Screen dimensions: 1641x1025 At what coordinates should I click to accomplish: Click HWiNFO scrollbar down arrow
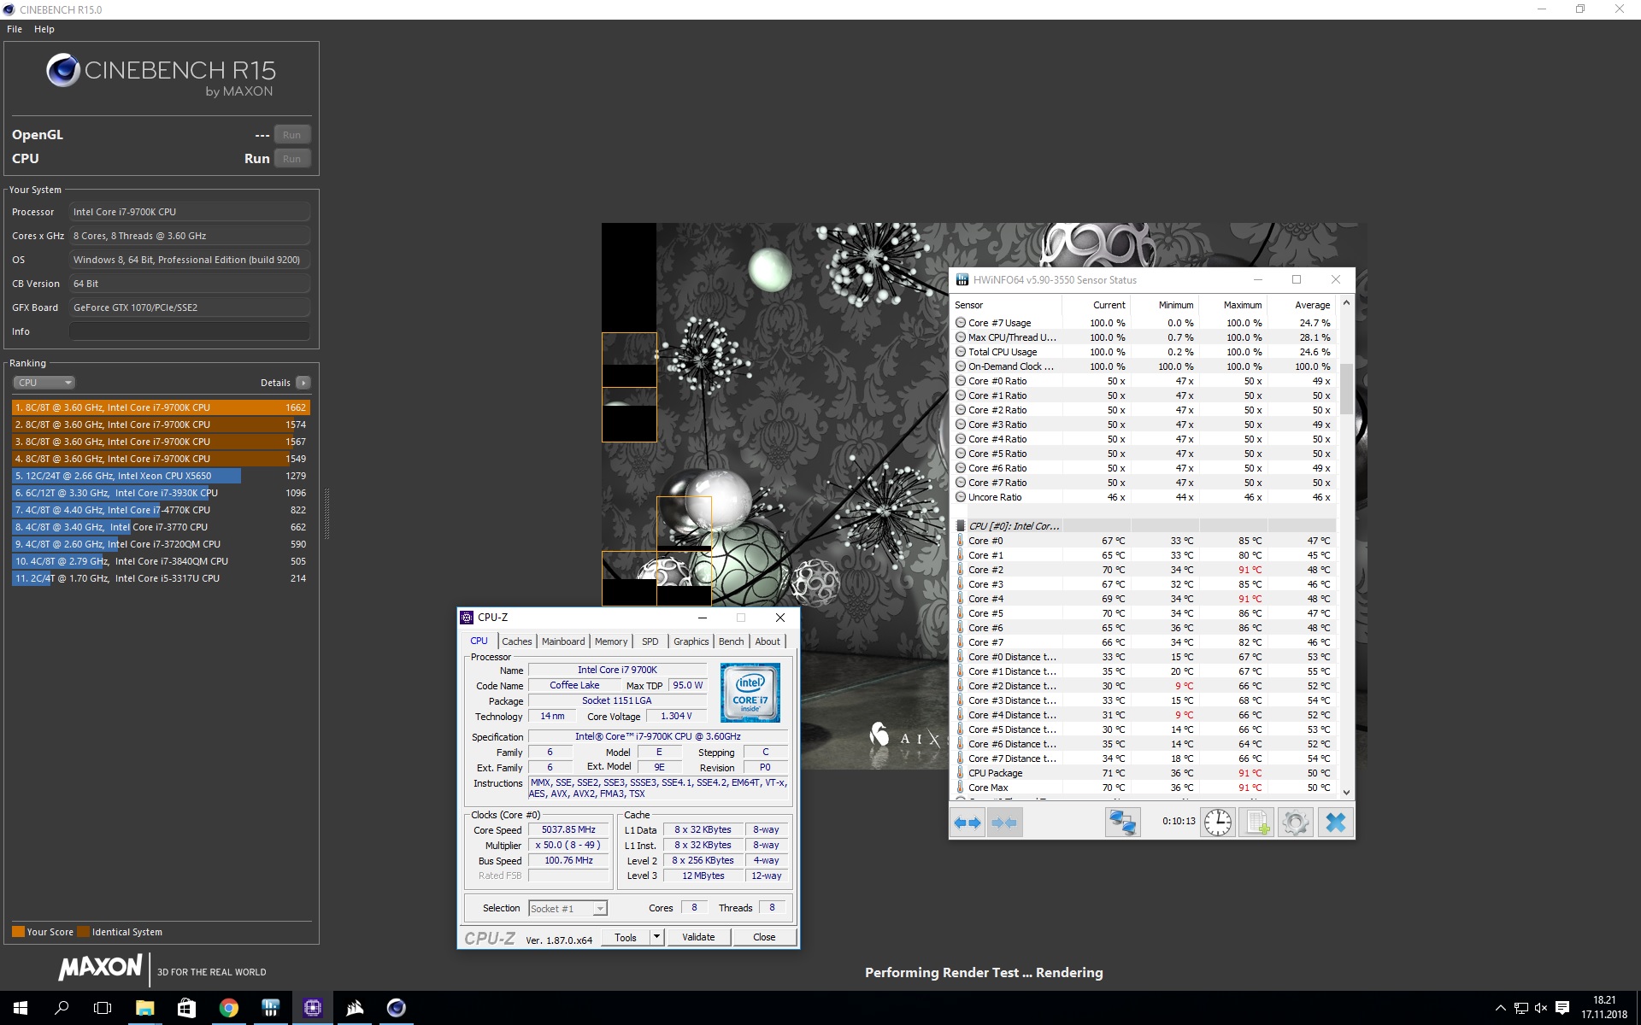click(1346, 792)
